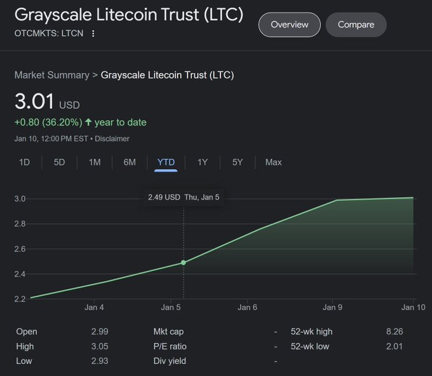Select the YTD time range tab

[166, 162]
